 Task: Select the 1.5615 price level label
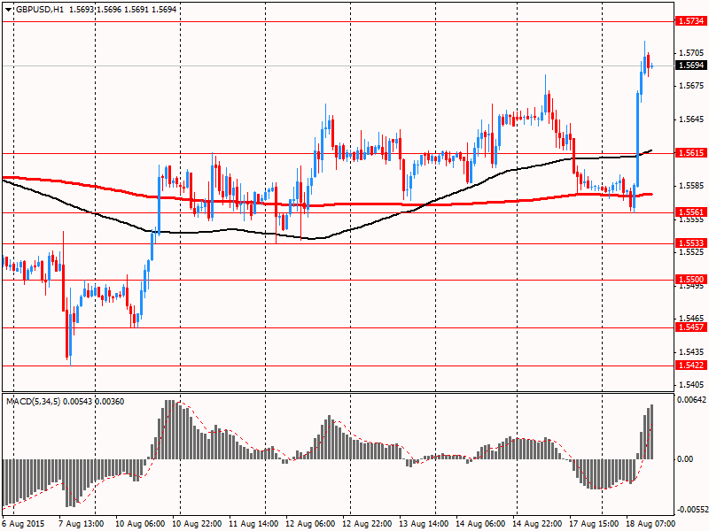pos(690,153)
